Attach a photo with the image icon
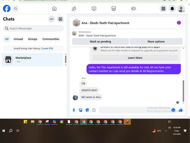Screen dimensions: 190x143 81,110
